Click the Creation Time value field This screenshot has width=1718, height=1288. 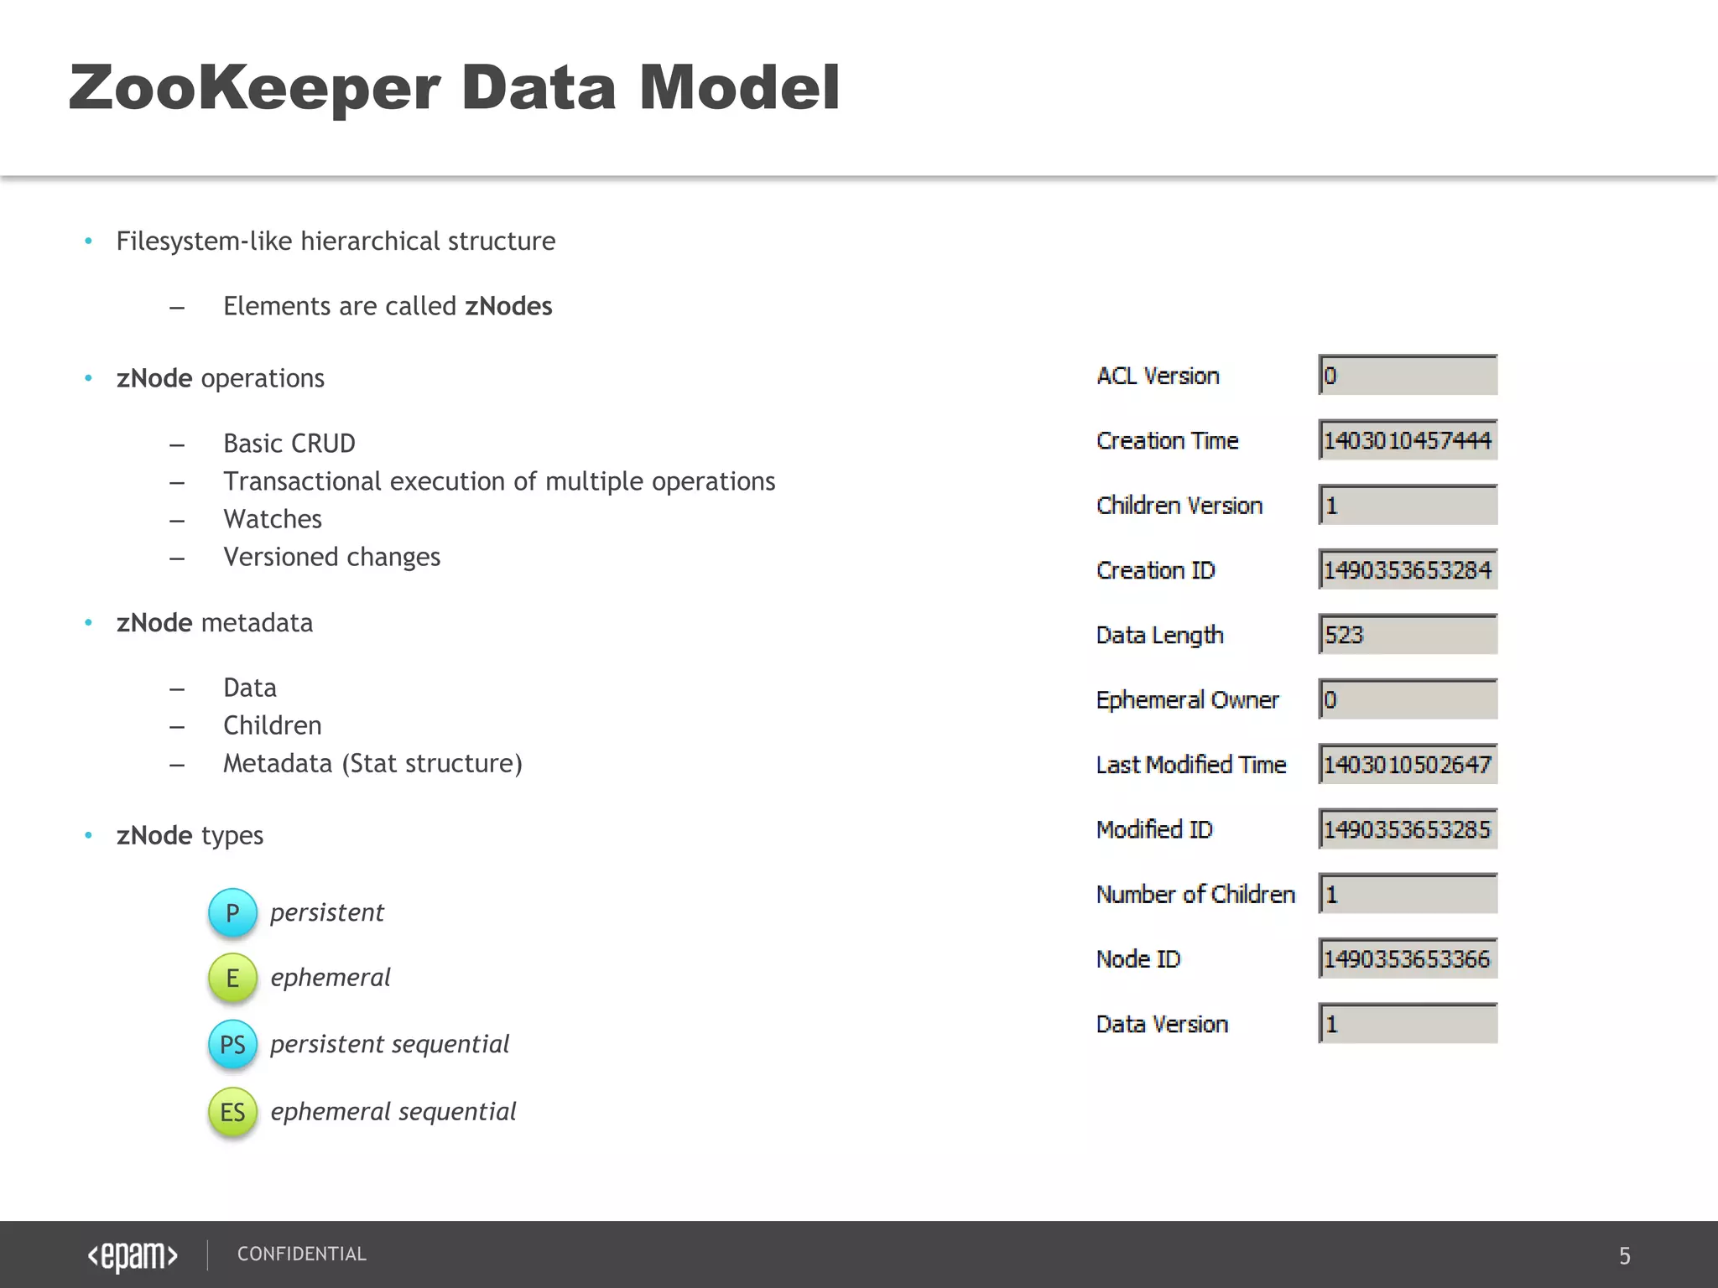[1408, 440]
